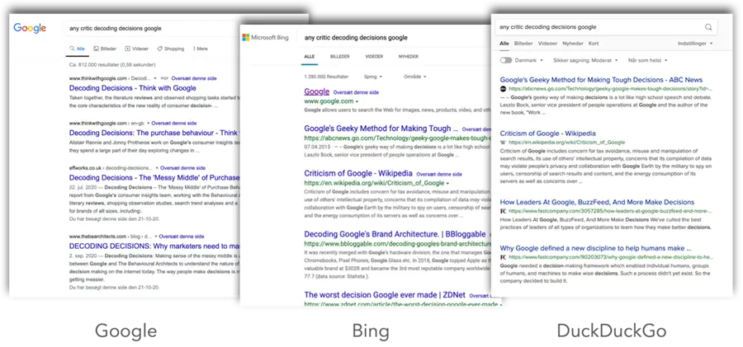Switch to Shopping tab in Google
743x347 pixels.
(171, 49)
